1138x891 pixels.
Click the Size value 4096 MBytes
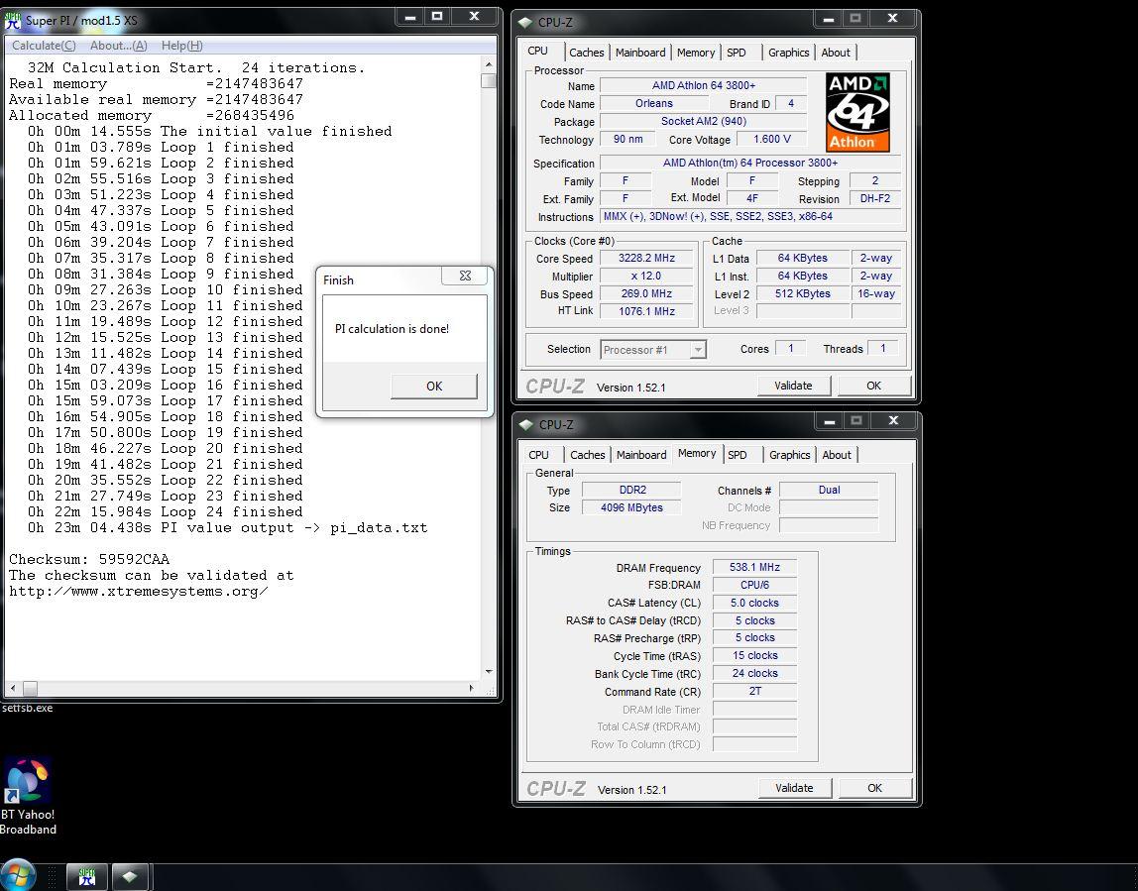tap(631, 507)
